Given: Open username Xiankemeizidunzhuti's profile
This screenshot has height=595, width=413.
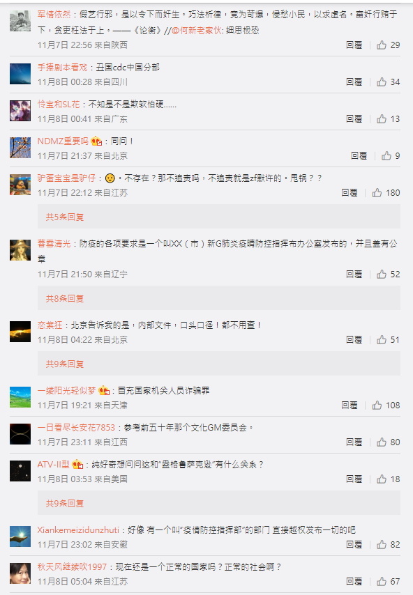Looking at the screenshot, I should click(x=78, y=530).
